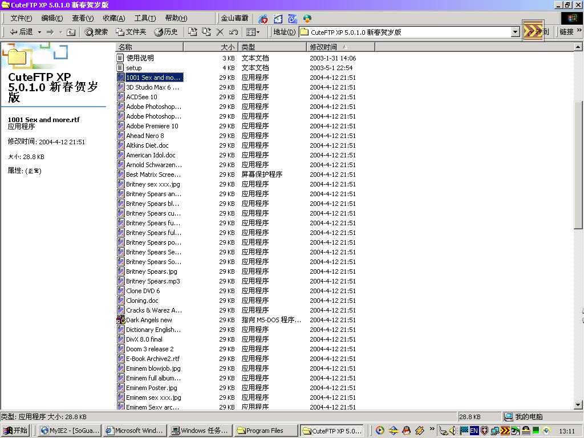Select the 使用说明 text file

(x=140, y=58)
